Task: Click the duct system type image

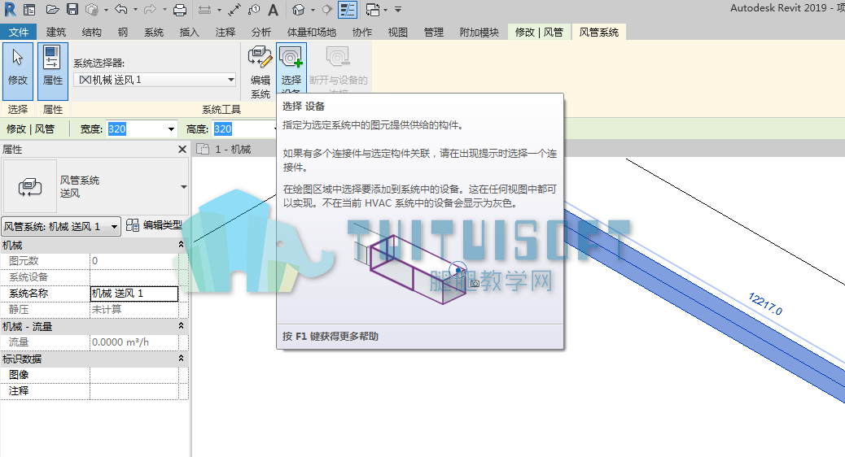Action: coord(29,186)
